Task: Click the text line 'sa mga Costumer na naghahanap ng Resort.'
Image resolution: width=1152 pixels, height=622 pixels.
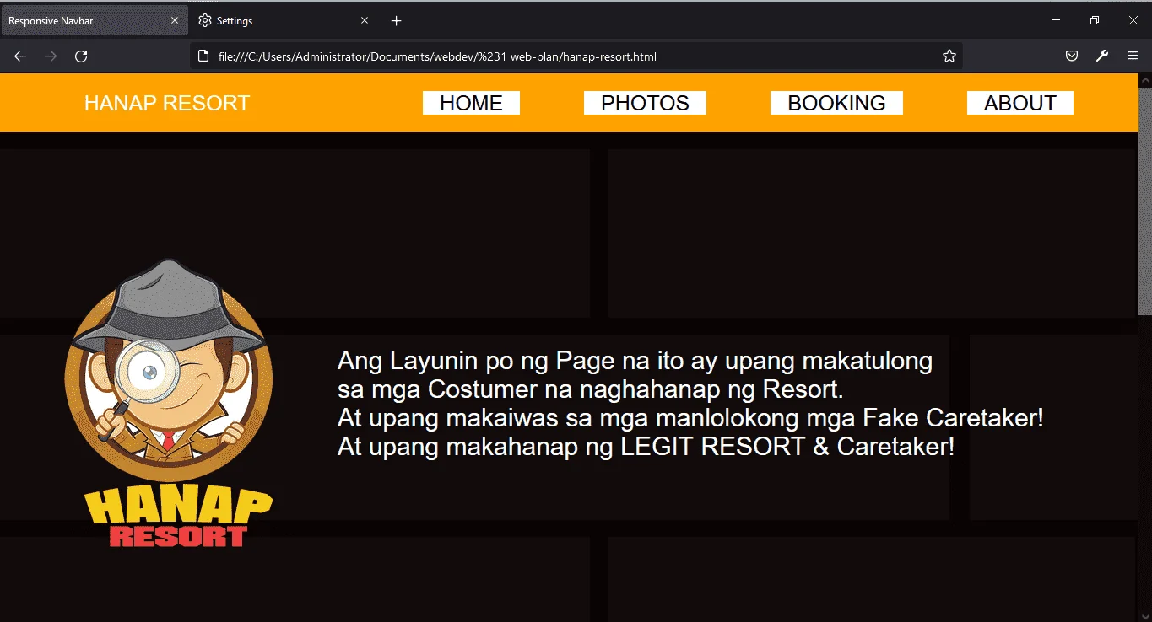Action: tap(591, 389)
